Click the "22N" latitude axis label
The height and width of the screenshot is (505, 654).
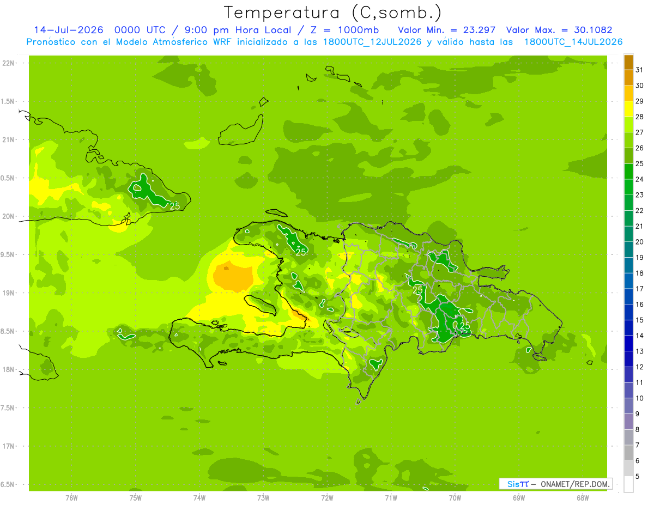click(x=9, y=63)
